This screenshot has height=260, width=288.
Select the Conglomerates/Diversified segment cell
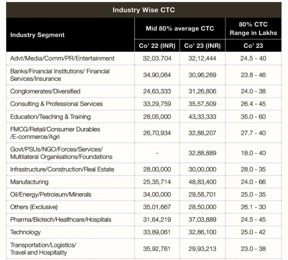click(45, 91)
